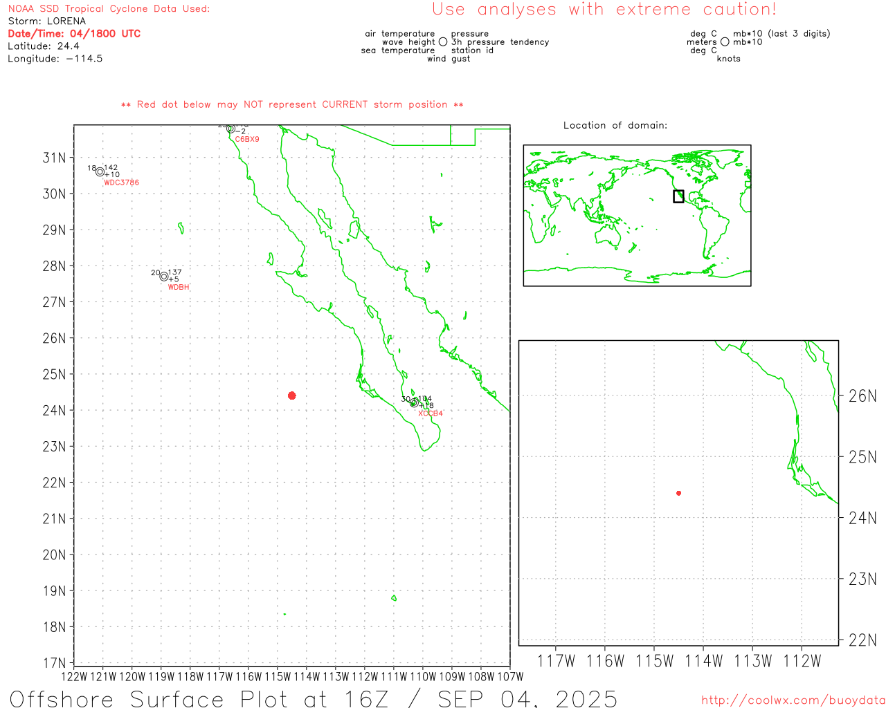Click the '3h pressure tendency' legend label
The width and height of the screenshot is (886, 708).
[x=500, y=42]
